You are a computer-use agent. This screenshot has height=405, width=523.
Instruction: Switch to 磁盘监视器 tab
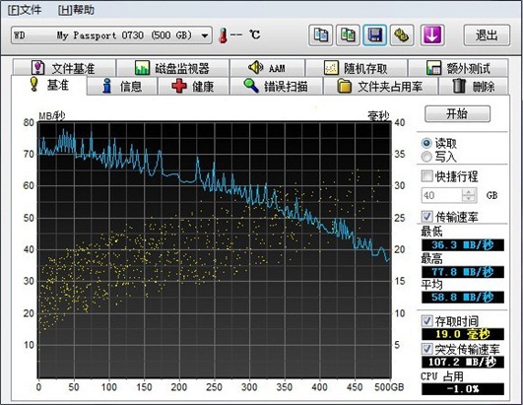[x=172, y=68]
